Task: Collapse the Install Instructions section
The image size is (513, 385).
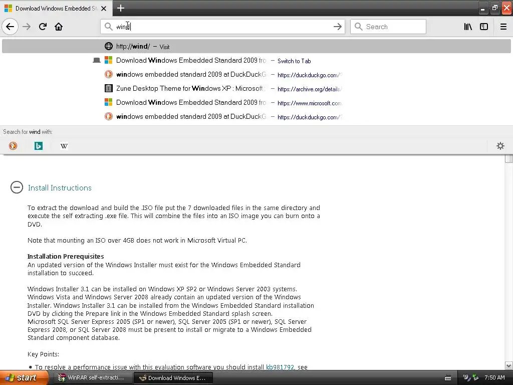Action: pos(17,187)
